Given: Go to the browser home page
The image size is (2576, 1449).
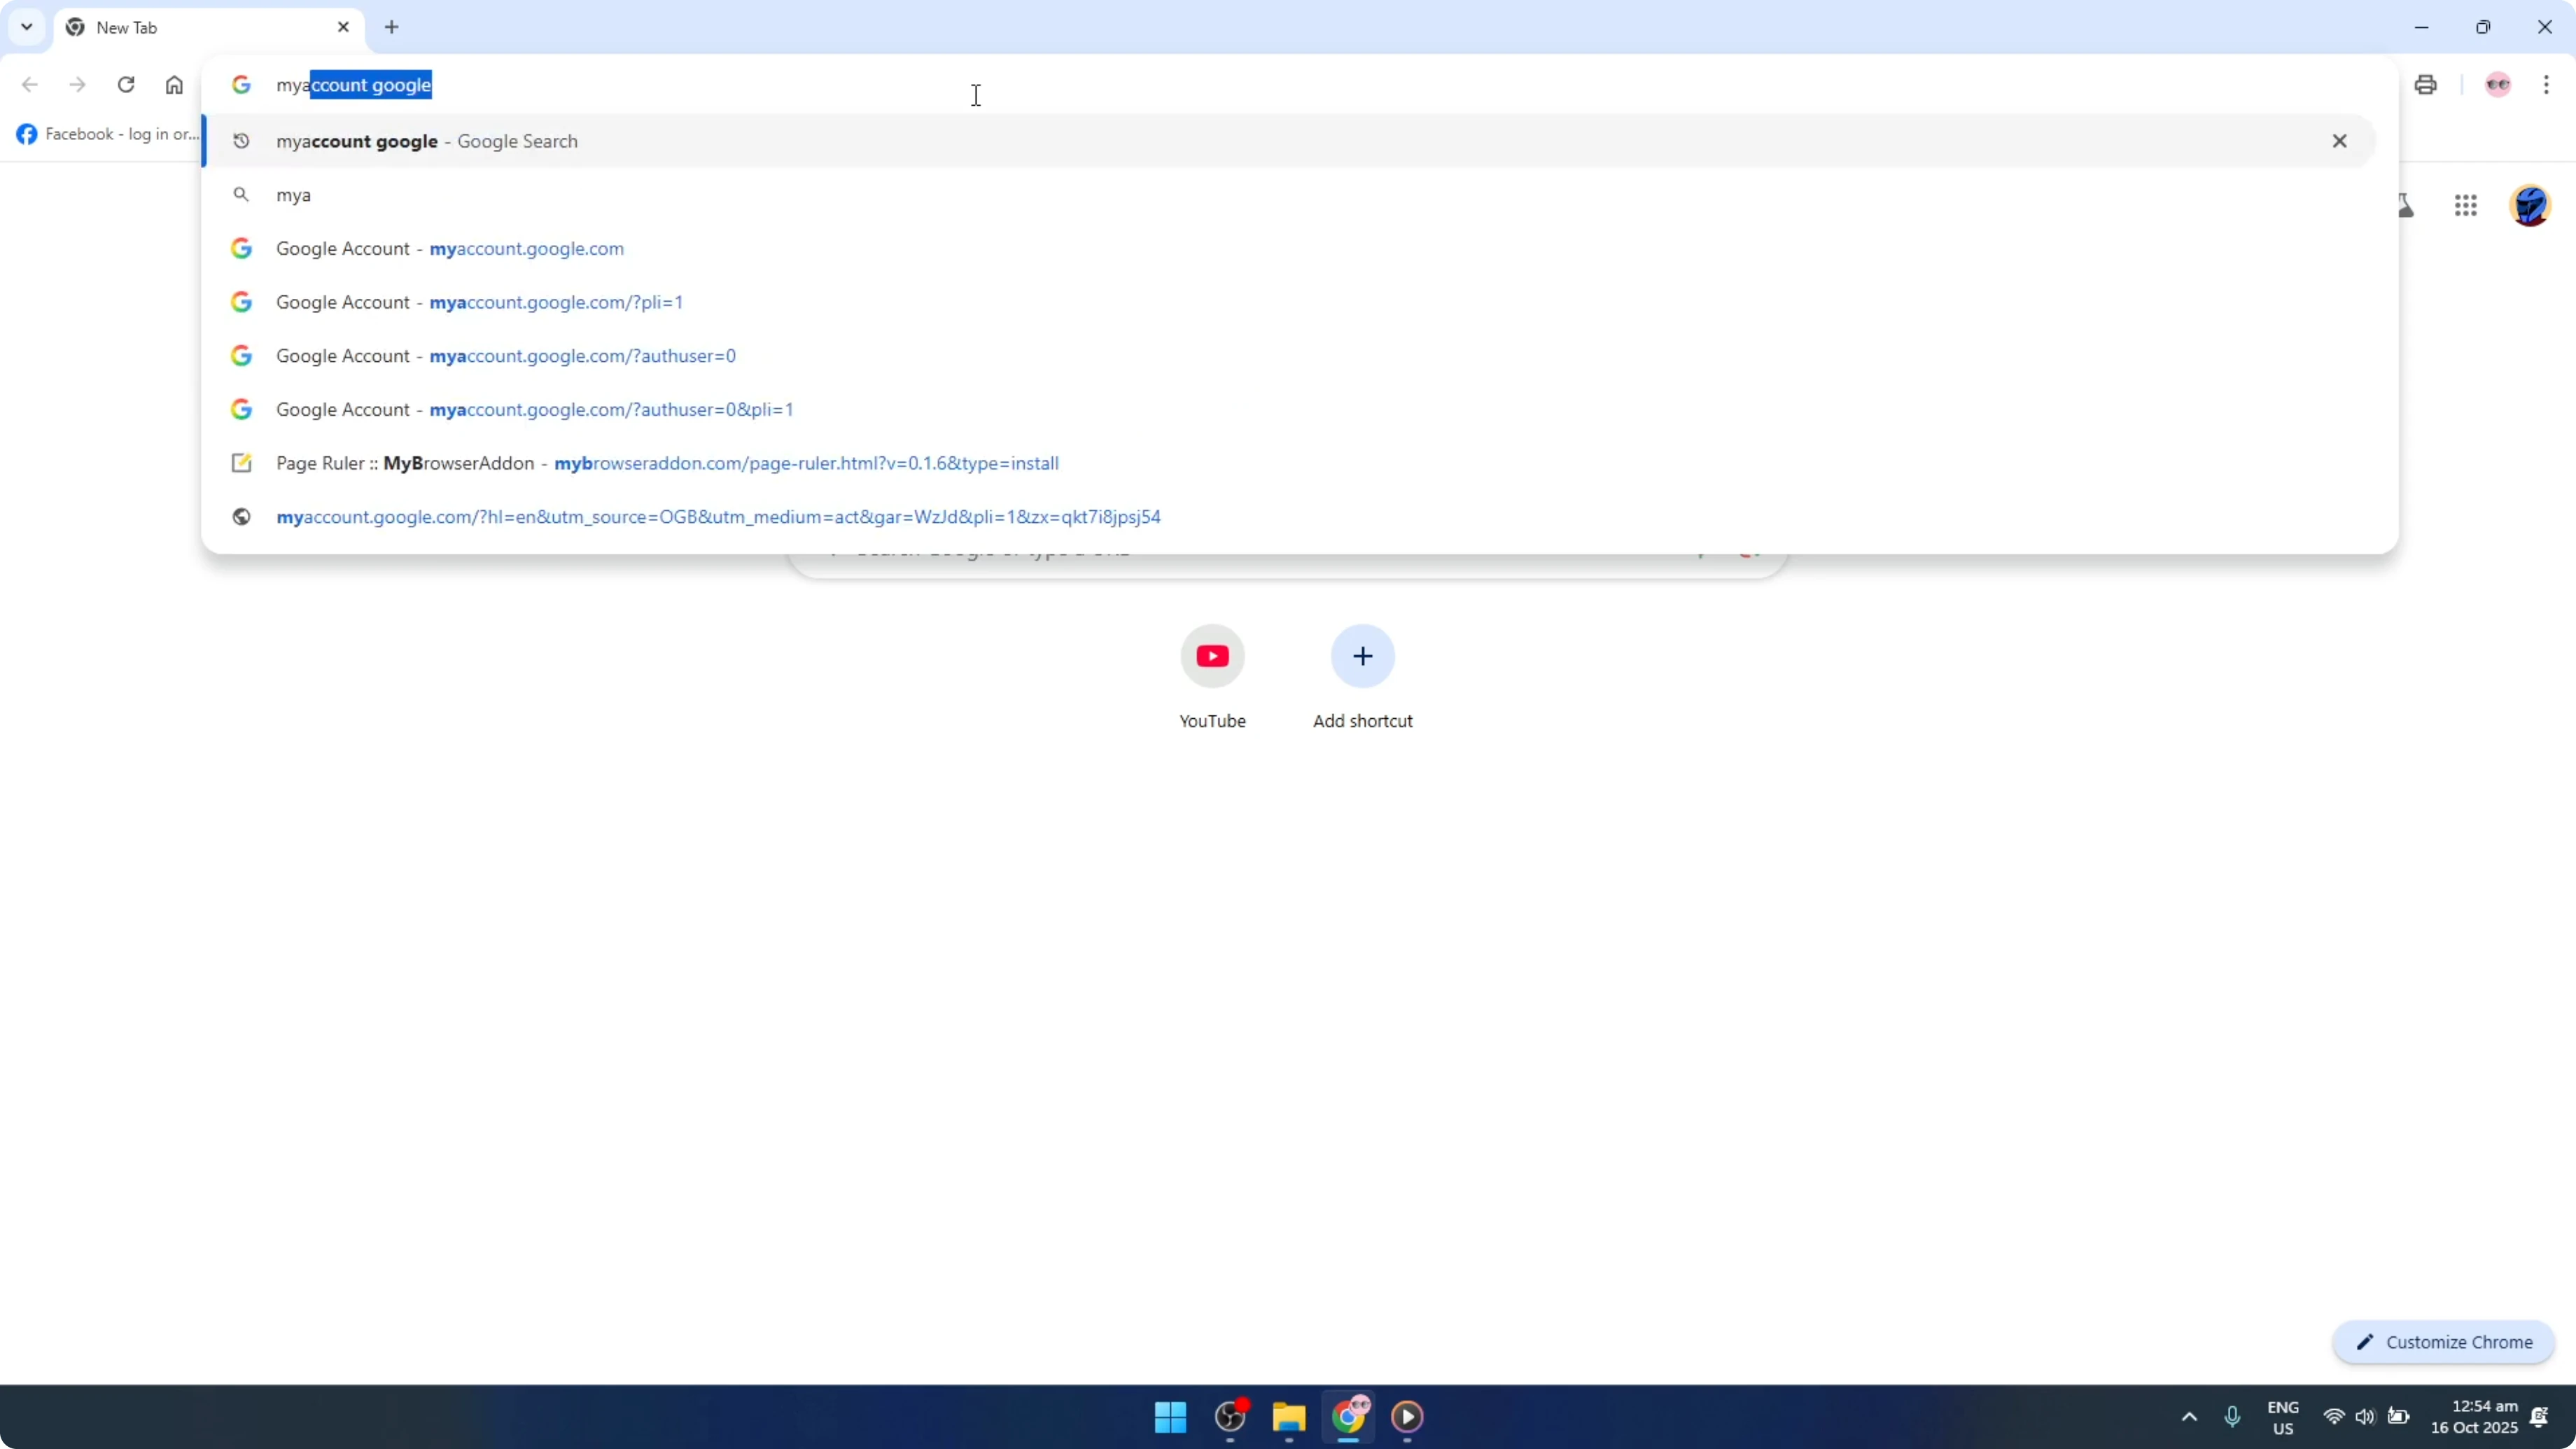Looking at the screenshot, I should coord(174,85).
